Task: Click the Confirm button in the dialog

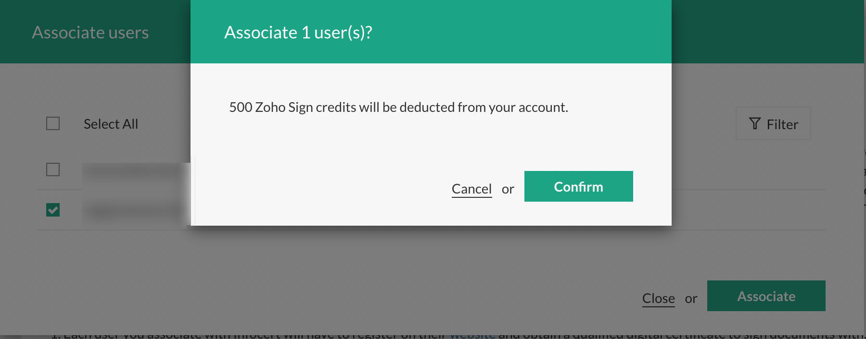Action: [x=578, y=187]
